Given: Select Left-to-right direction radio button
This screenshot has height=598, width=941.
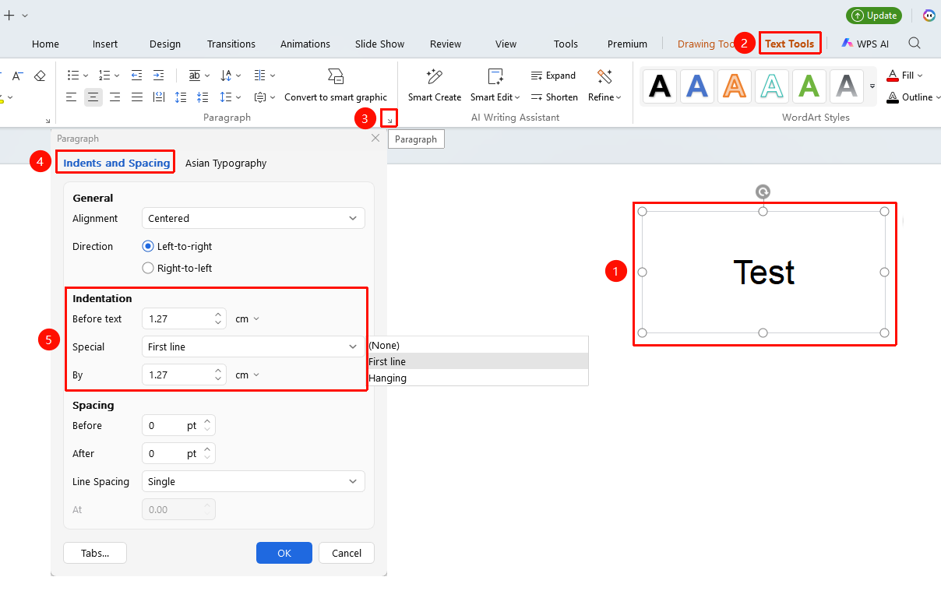Looking at the screenshot, I should (x=148, y=246).
